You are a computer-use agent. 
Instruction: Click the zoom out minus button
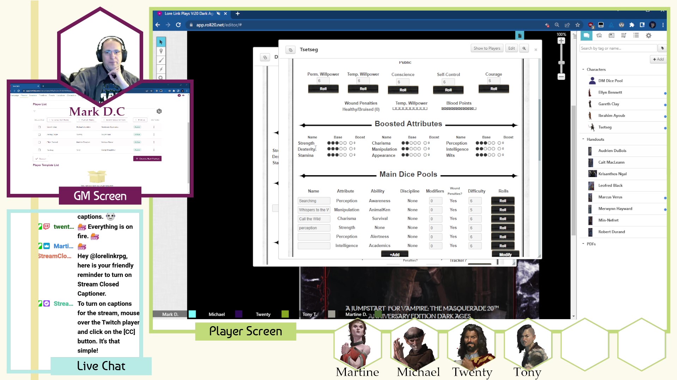tap(561, 77)
